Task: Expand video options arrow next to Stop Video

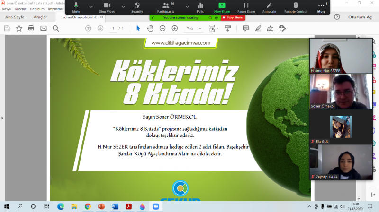Action: pos(123,6)
